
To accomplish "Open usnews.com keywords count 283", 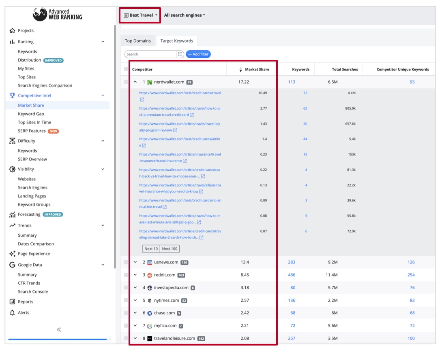I will coord(292,262).
